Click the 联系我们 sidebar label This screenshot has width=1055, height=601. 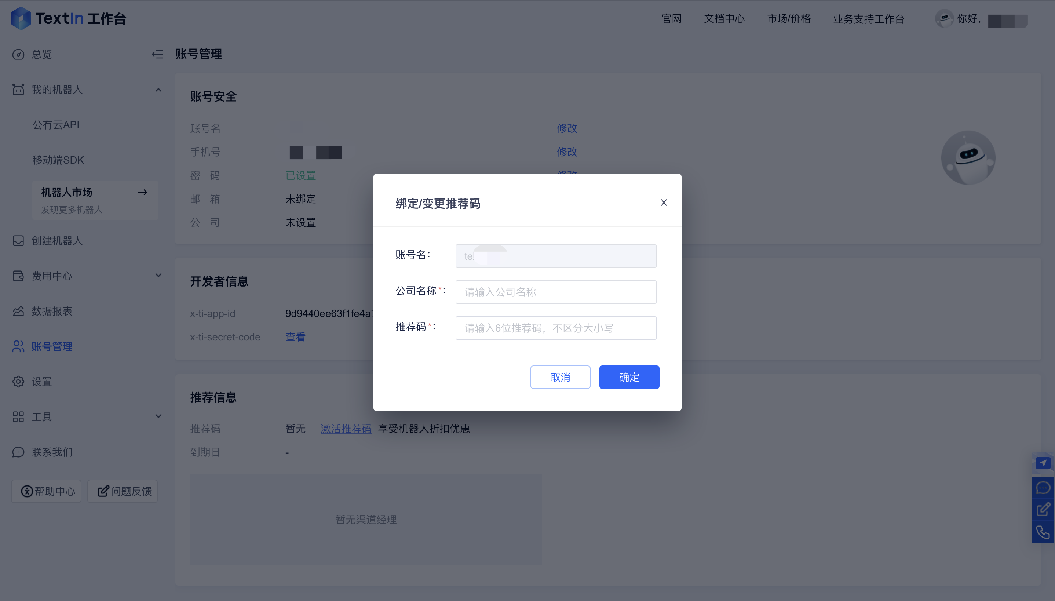tap(52, 452)
